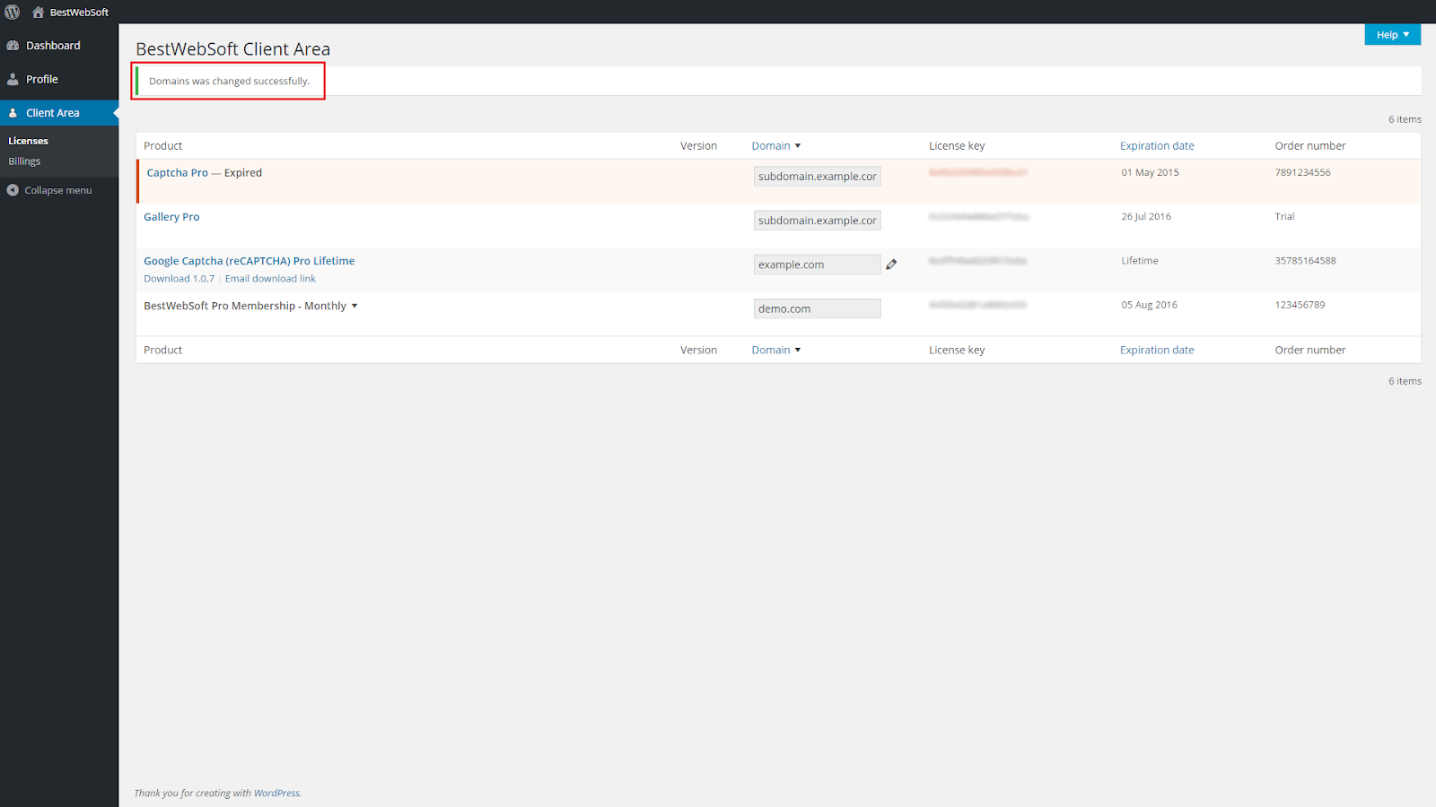Click the example.com domain field
This screenshot has height=807, width=1436.
tap(818, 265)
